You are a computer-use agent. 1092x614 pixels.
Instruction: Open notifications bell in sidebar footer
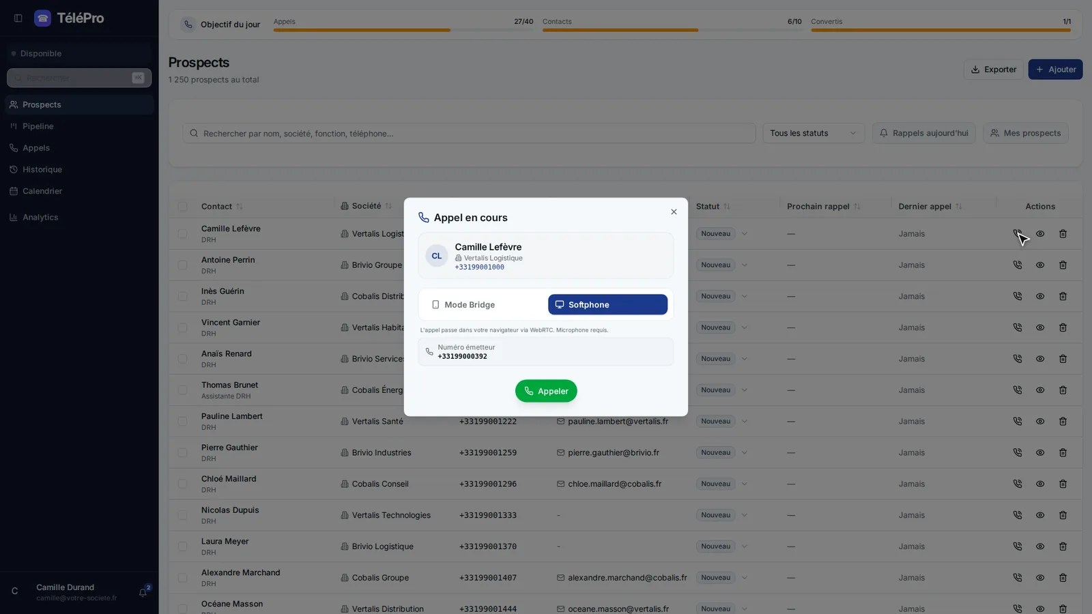[x=143, y=592]
